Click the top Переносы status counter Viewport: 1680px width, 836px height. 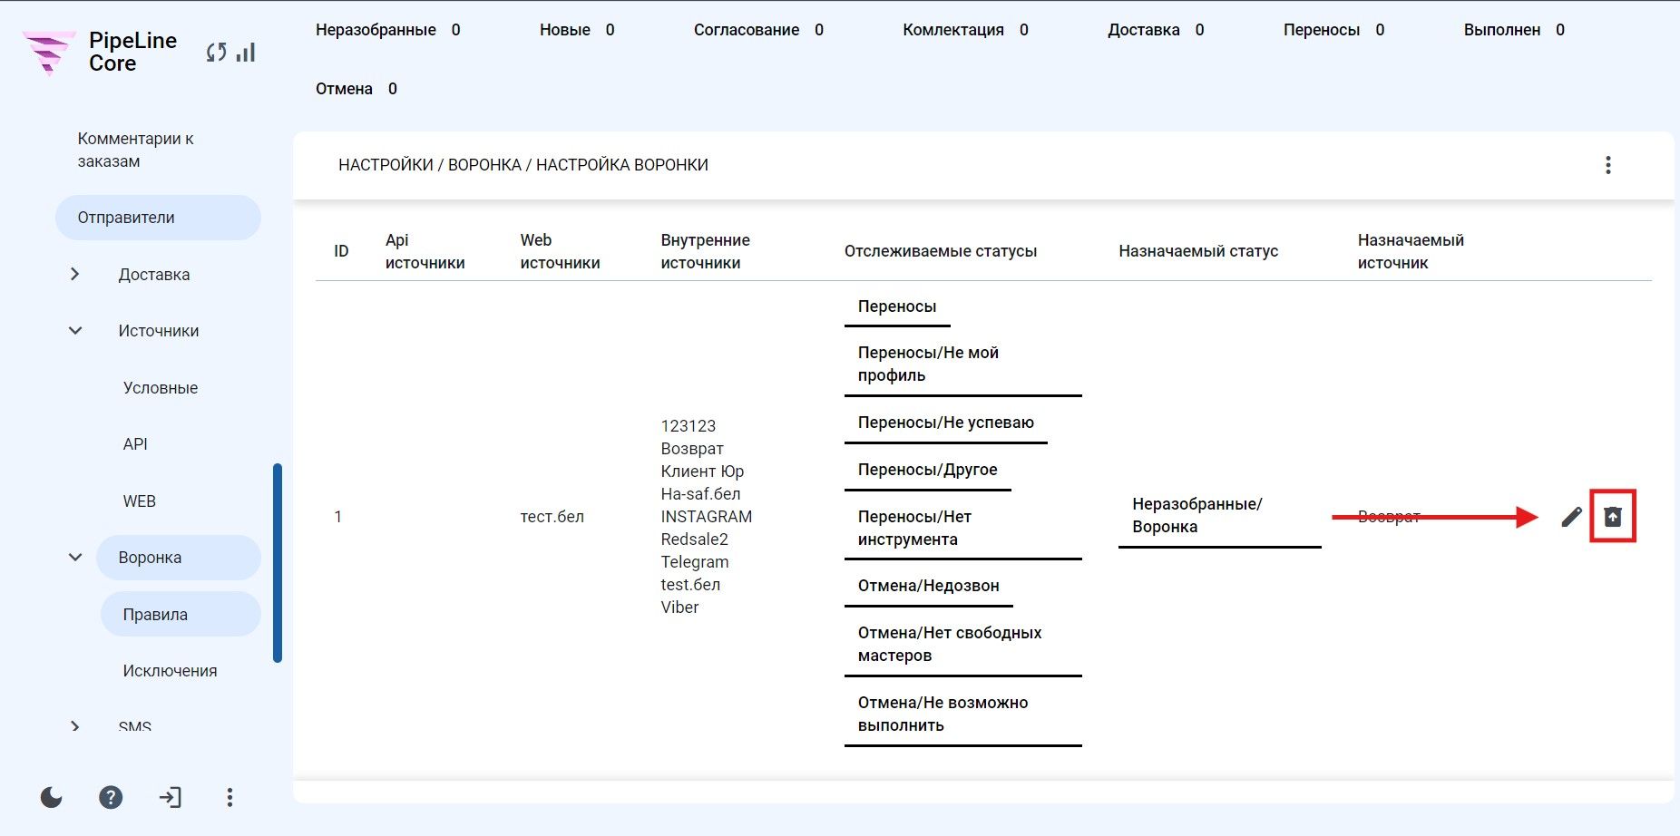tap(1333, 30)
